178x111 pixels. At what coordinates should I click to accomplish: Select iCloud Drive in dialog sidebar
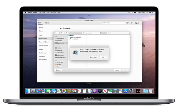(x=60, y=38)
